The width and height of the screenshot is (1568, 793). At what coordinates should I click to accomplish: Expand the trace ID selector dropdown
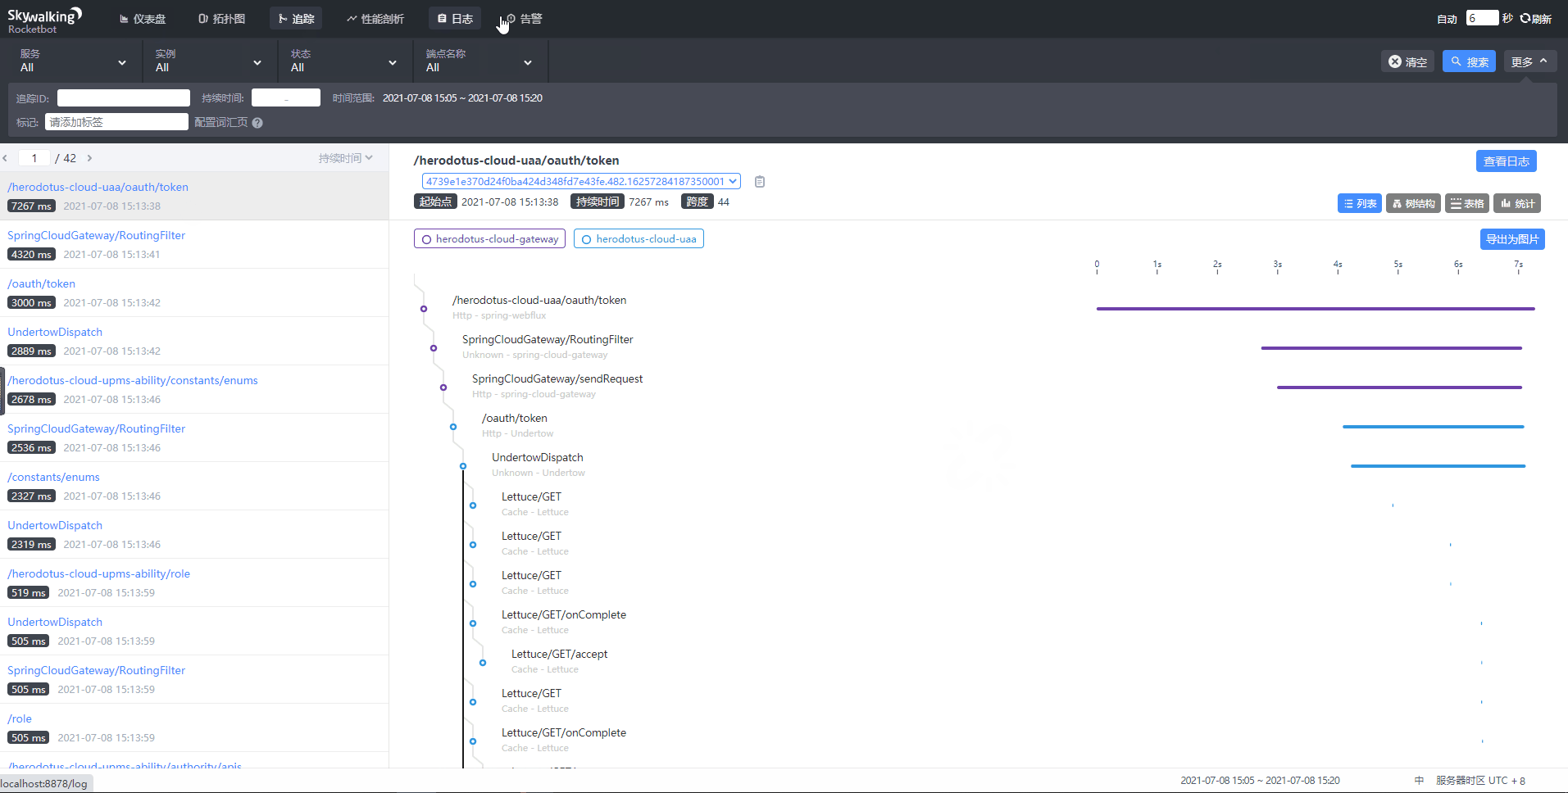(x=733, y=182)
